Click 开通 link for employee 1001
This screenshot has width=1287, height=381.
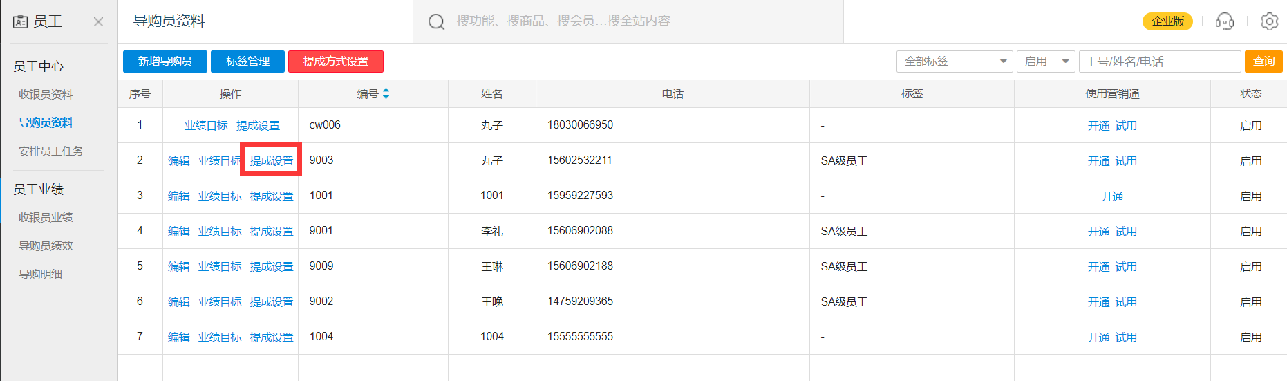tap(1111, 196)
